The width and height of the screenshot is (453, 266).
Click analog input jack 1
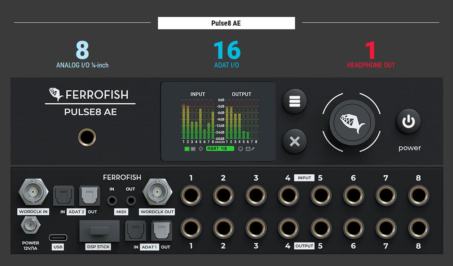coord(191,195)
